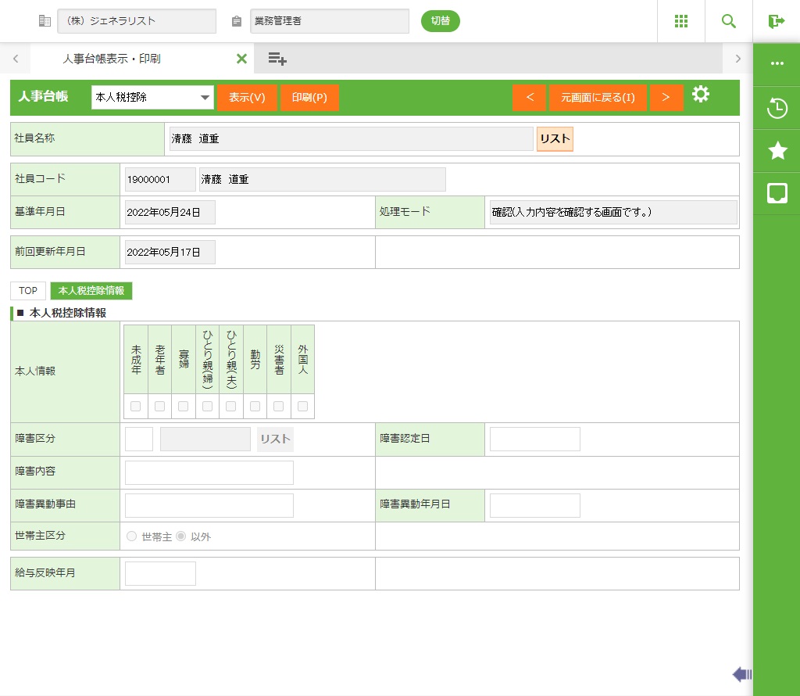
Task: Click the logout icon at top right
Action: click(x=777, y=21)
